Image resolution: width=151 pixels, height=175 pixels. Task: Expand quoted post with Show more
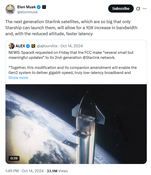pos(18,78)
